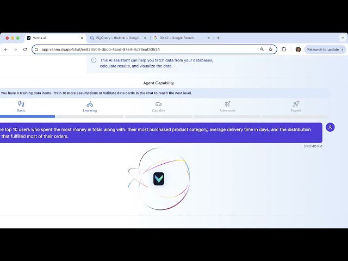Click the user avatar beside the chat message

[330, 127]
